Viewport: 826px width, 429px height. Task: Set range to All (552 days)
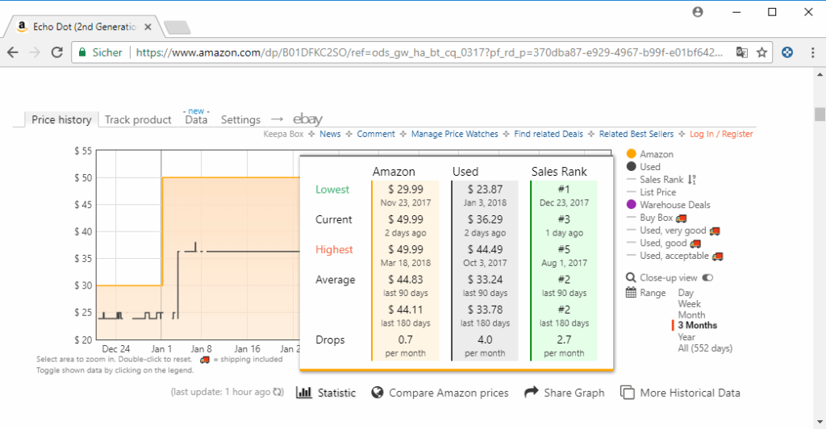pyautogui.click(x=705, y=348)
